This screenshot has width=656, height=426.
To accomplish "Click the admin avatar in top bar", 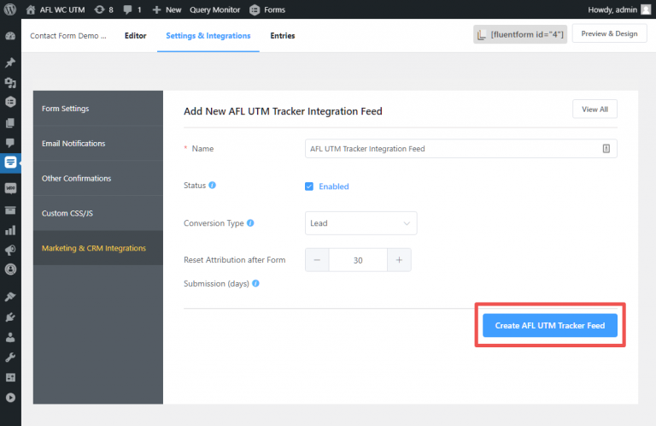I will tap(645, 9).
